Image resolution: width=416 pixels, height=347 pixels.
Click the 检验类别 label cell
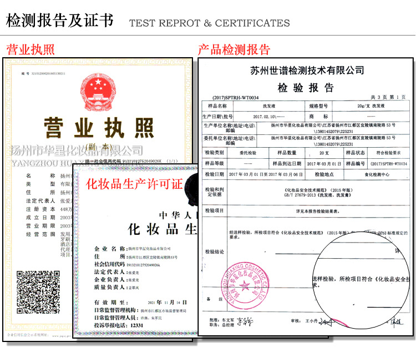point(214,153)
